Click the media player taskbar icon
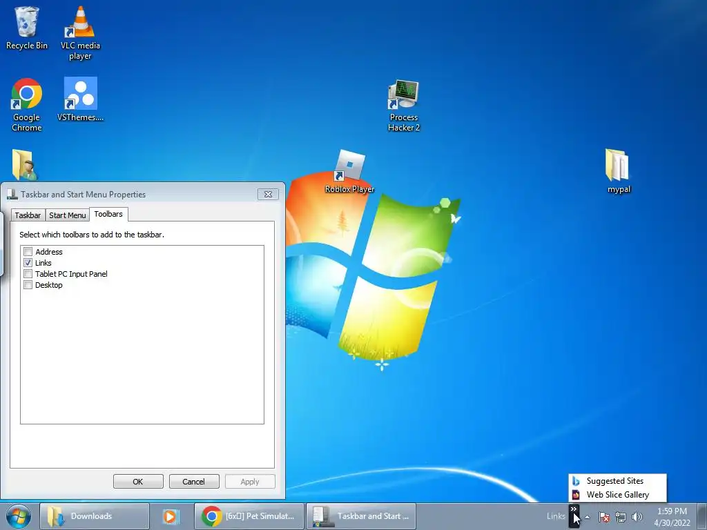 pyautogui.click(x=171, y=516)
